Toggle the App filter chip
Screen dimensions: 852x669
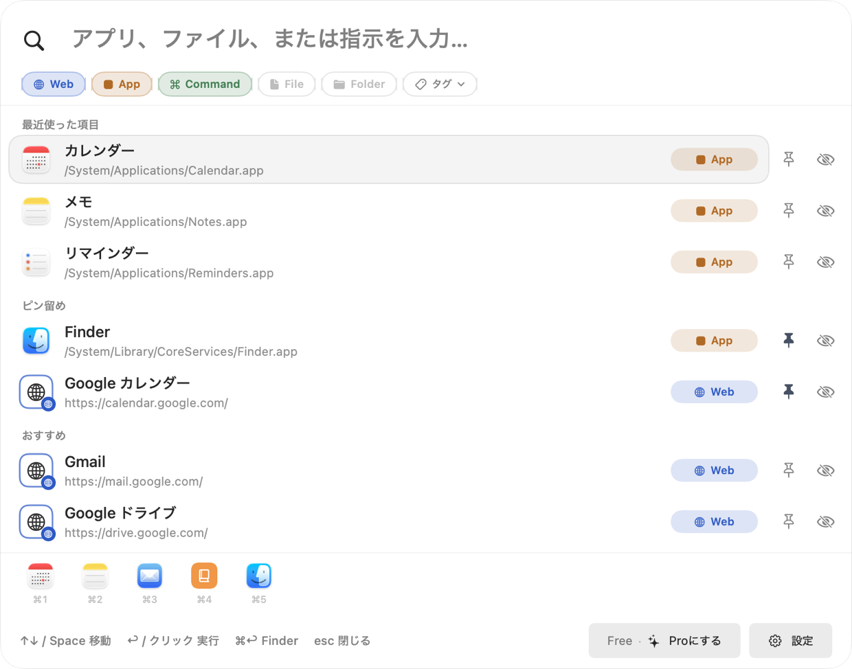[x=122, y=84]
